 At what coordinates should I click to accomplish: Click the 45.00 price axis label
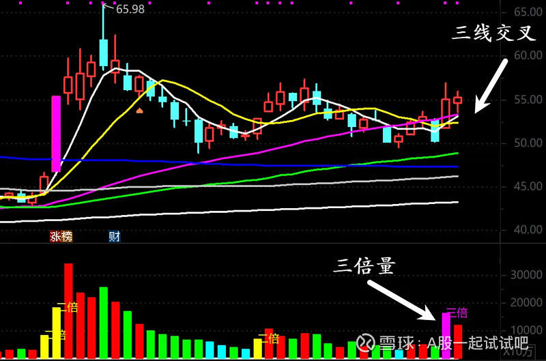coord(528,186)
